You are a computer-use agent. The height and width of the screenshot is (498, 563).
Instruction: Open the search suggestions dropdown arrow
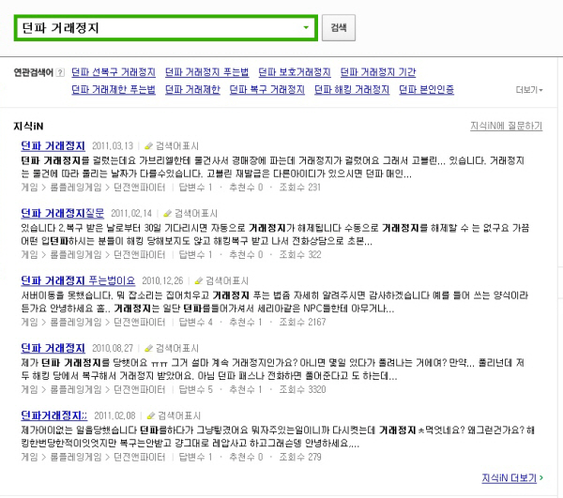coord(306,27)
